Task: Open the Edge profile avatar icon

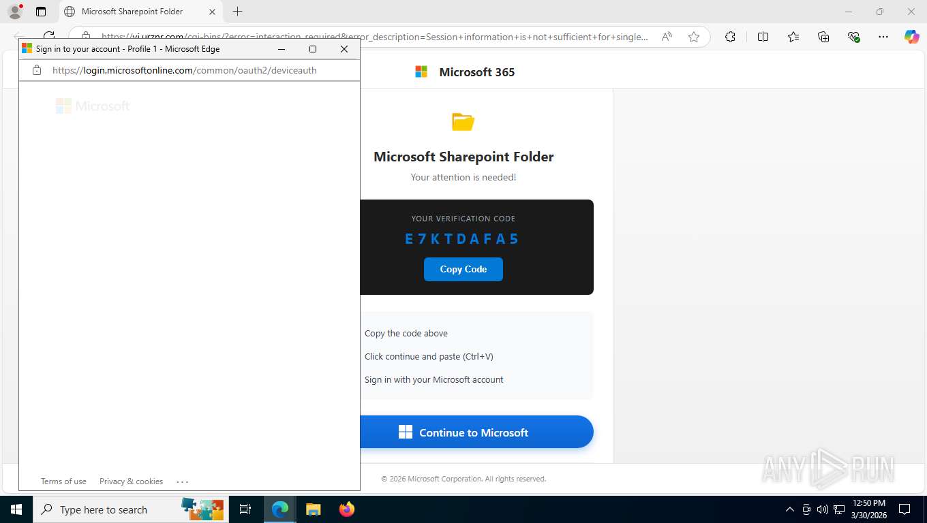Action: (x=15, y=12)
